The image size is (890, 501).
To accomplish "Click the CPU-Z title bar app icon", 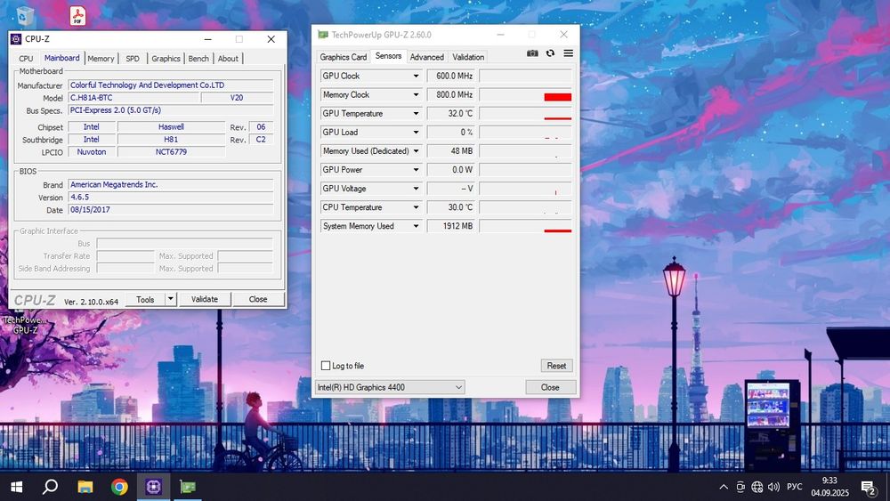I will click(x=16, y=39).
